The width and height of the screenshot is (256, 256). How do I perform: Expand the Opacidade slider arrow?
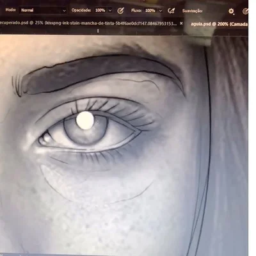click(110, 10)
